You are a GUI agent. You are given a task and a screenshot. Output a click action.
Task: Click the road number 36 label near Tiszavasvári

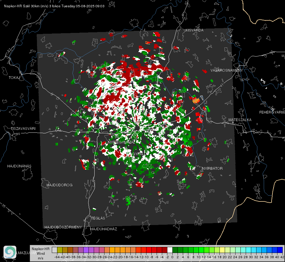[18, 134]
